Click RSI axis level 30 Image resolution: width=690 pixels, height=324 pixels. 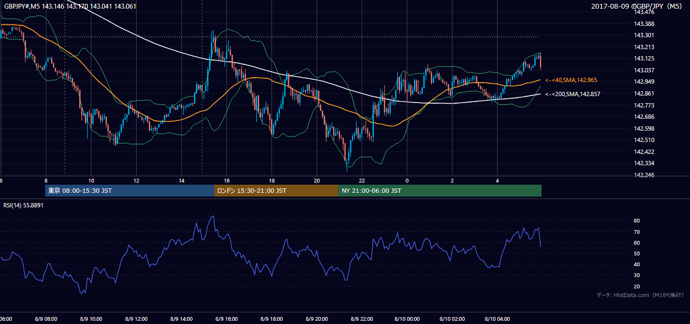(637, 275)
